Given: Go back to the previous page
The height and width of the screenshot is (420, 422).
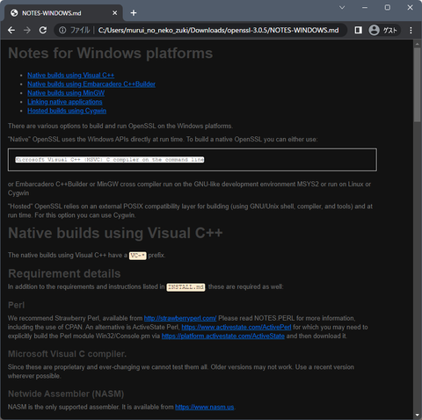Looking at the screenshot, I should pyautogui.click(x=11, y=30).
